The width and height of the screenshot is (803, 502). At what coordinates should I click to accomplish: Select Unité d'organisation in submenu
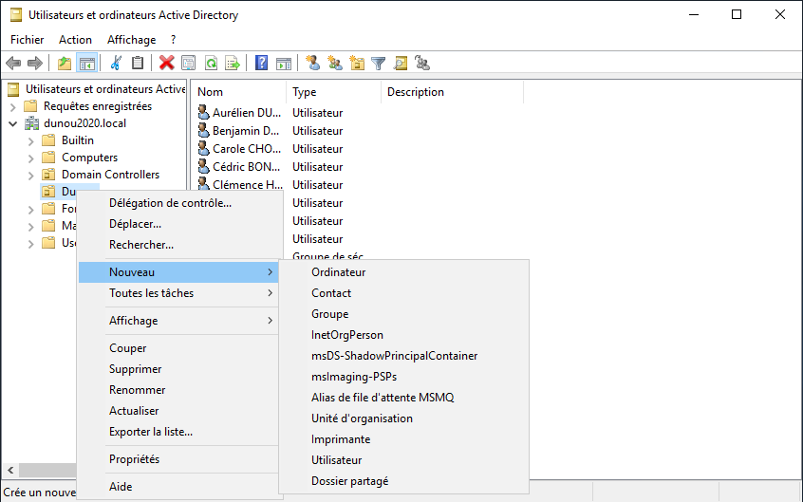(362, 418)
